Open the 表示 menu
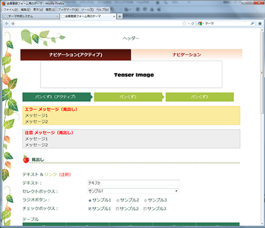Image resolution: width=265 pixels, height=228 pixels. (x=38, y=9)
